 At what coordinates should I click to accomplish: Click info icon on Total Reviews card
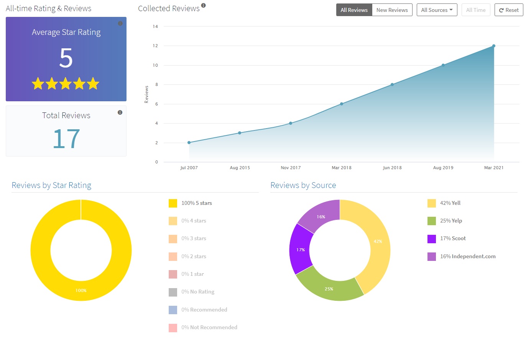point(120,112)
